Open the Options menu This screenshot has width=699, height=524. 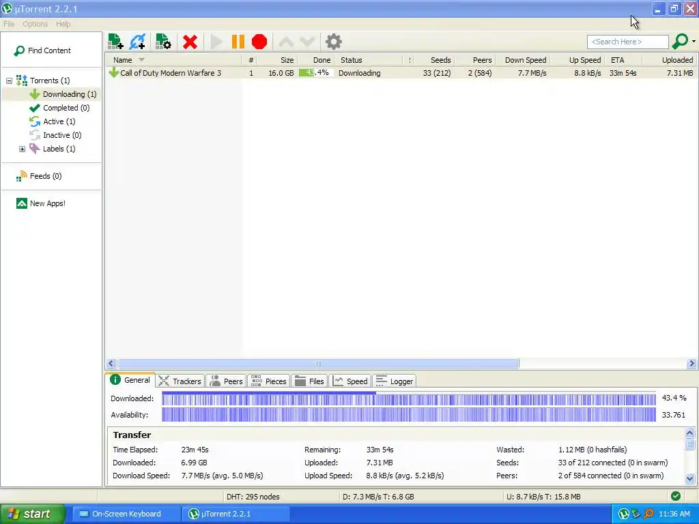pyautogui.click(x=35, y=24)
